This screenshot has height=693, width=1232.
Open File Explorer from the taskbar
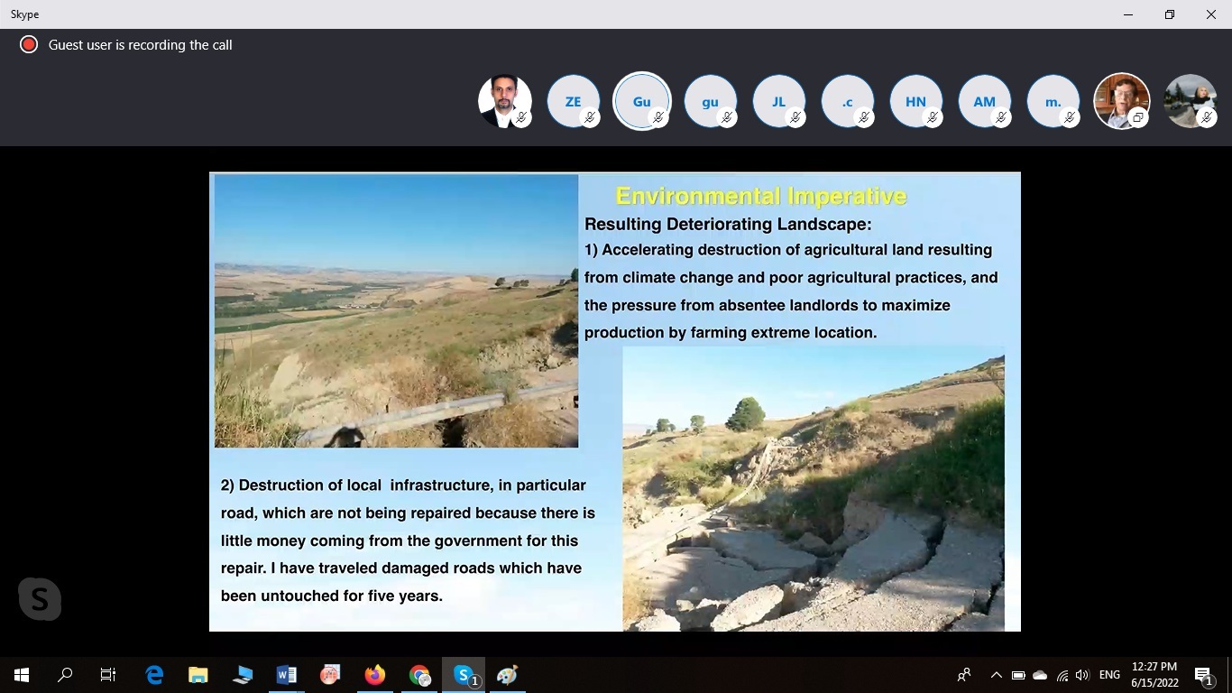[198, 674]
